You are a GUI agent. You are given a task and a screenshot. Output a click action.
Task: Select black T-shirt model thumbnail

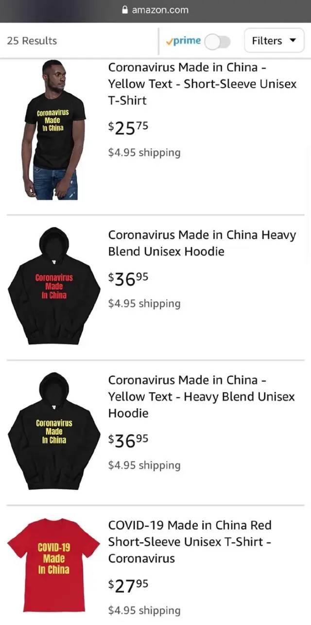click(x=53, y=130)
